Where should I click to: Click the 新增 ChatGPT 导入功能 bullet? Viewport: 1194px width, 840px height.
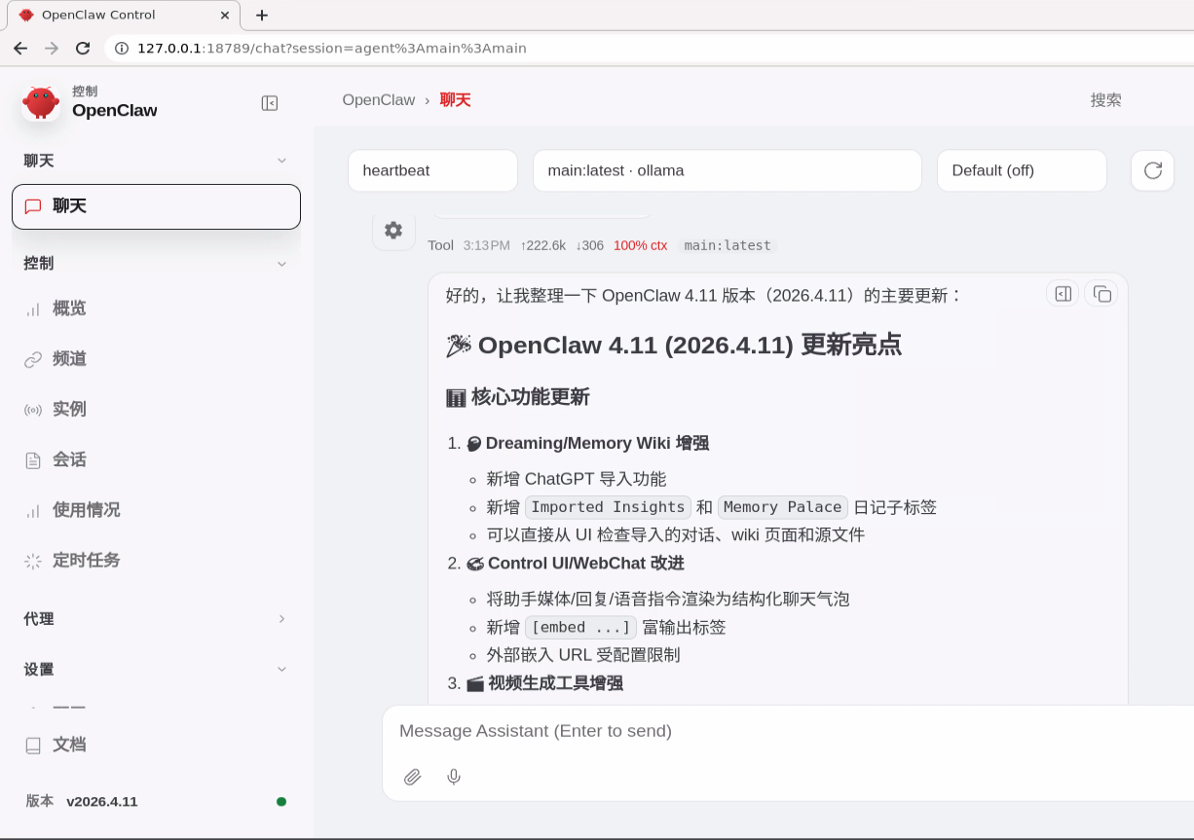[x=577, y=479]
